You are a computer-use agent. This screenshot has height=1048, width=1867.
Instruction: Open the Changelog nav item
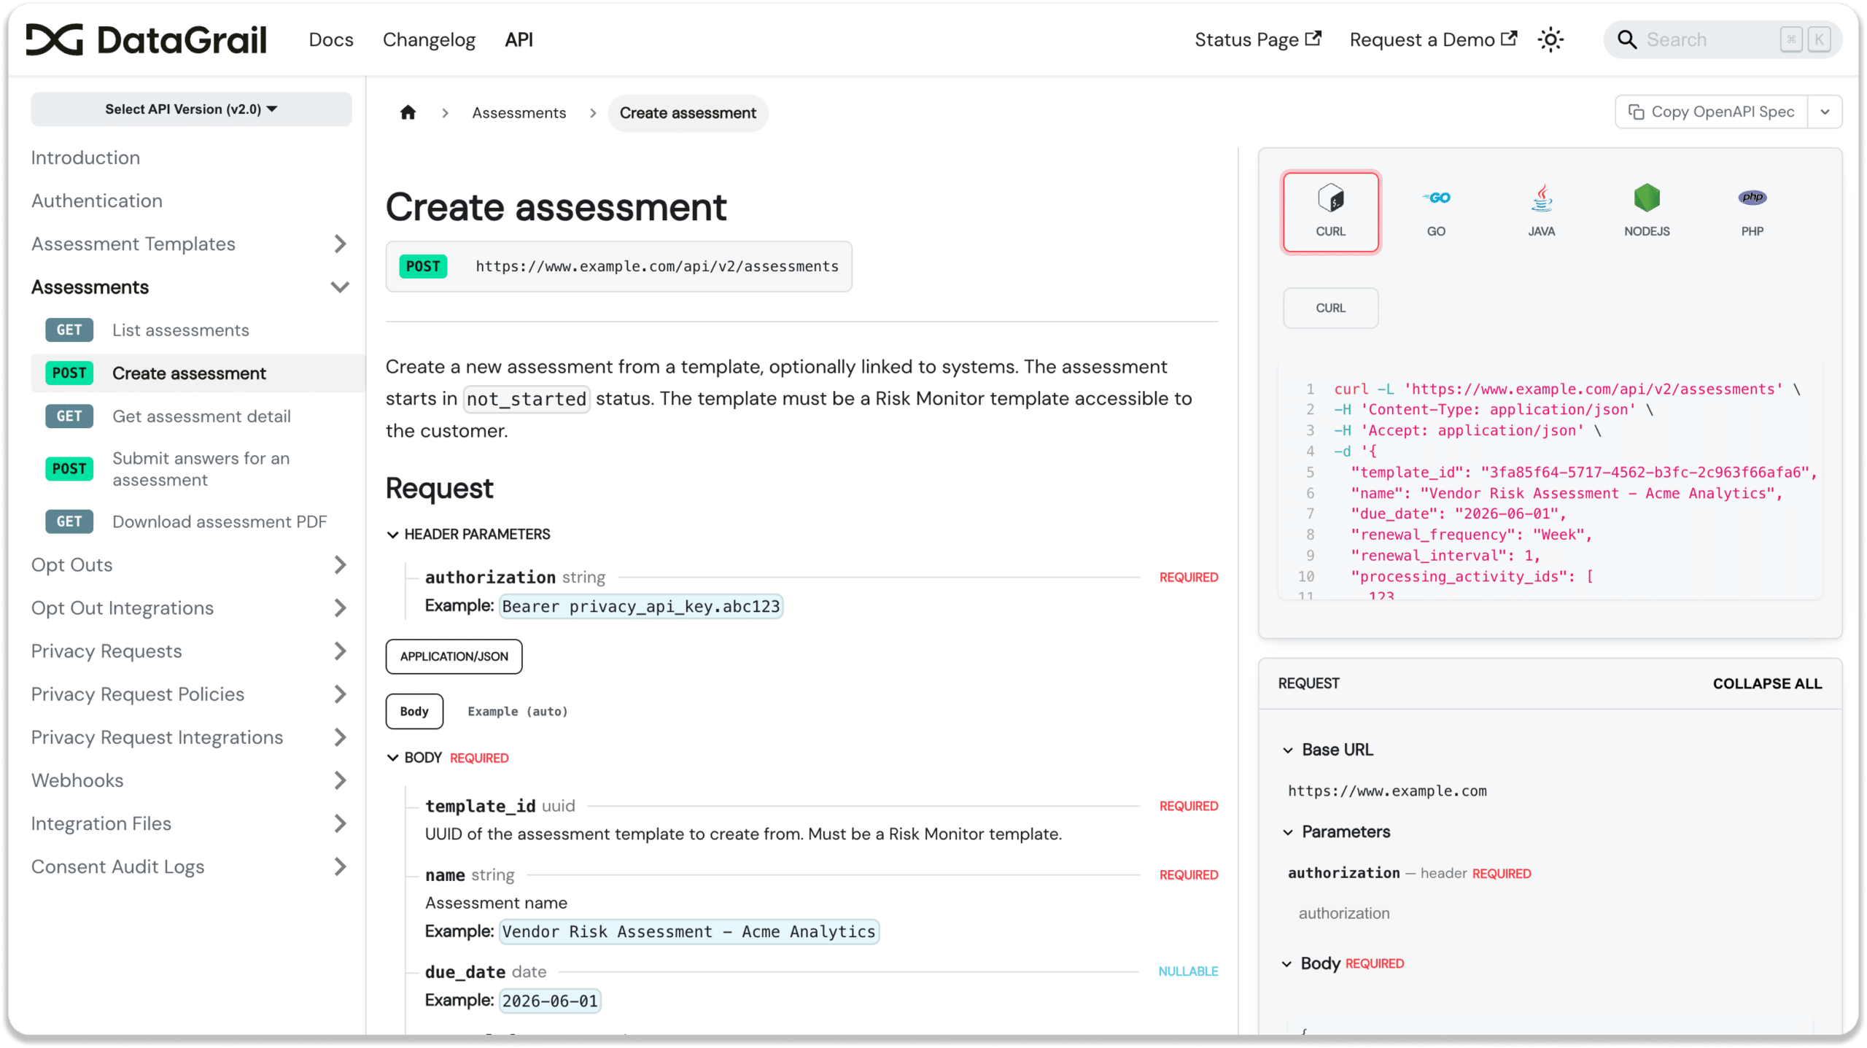pyautogui.click(x=429, y=39)
